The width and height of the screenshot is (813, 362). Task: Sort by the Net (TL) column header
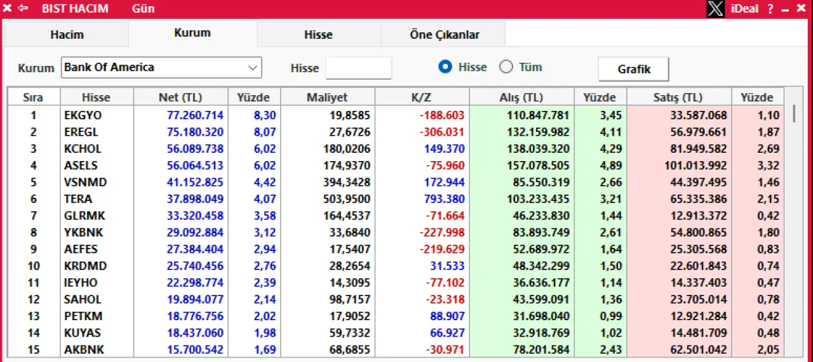coord(180,97)
